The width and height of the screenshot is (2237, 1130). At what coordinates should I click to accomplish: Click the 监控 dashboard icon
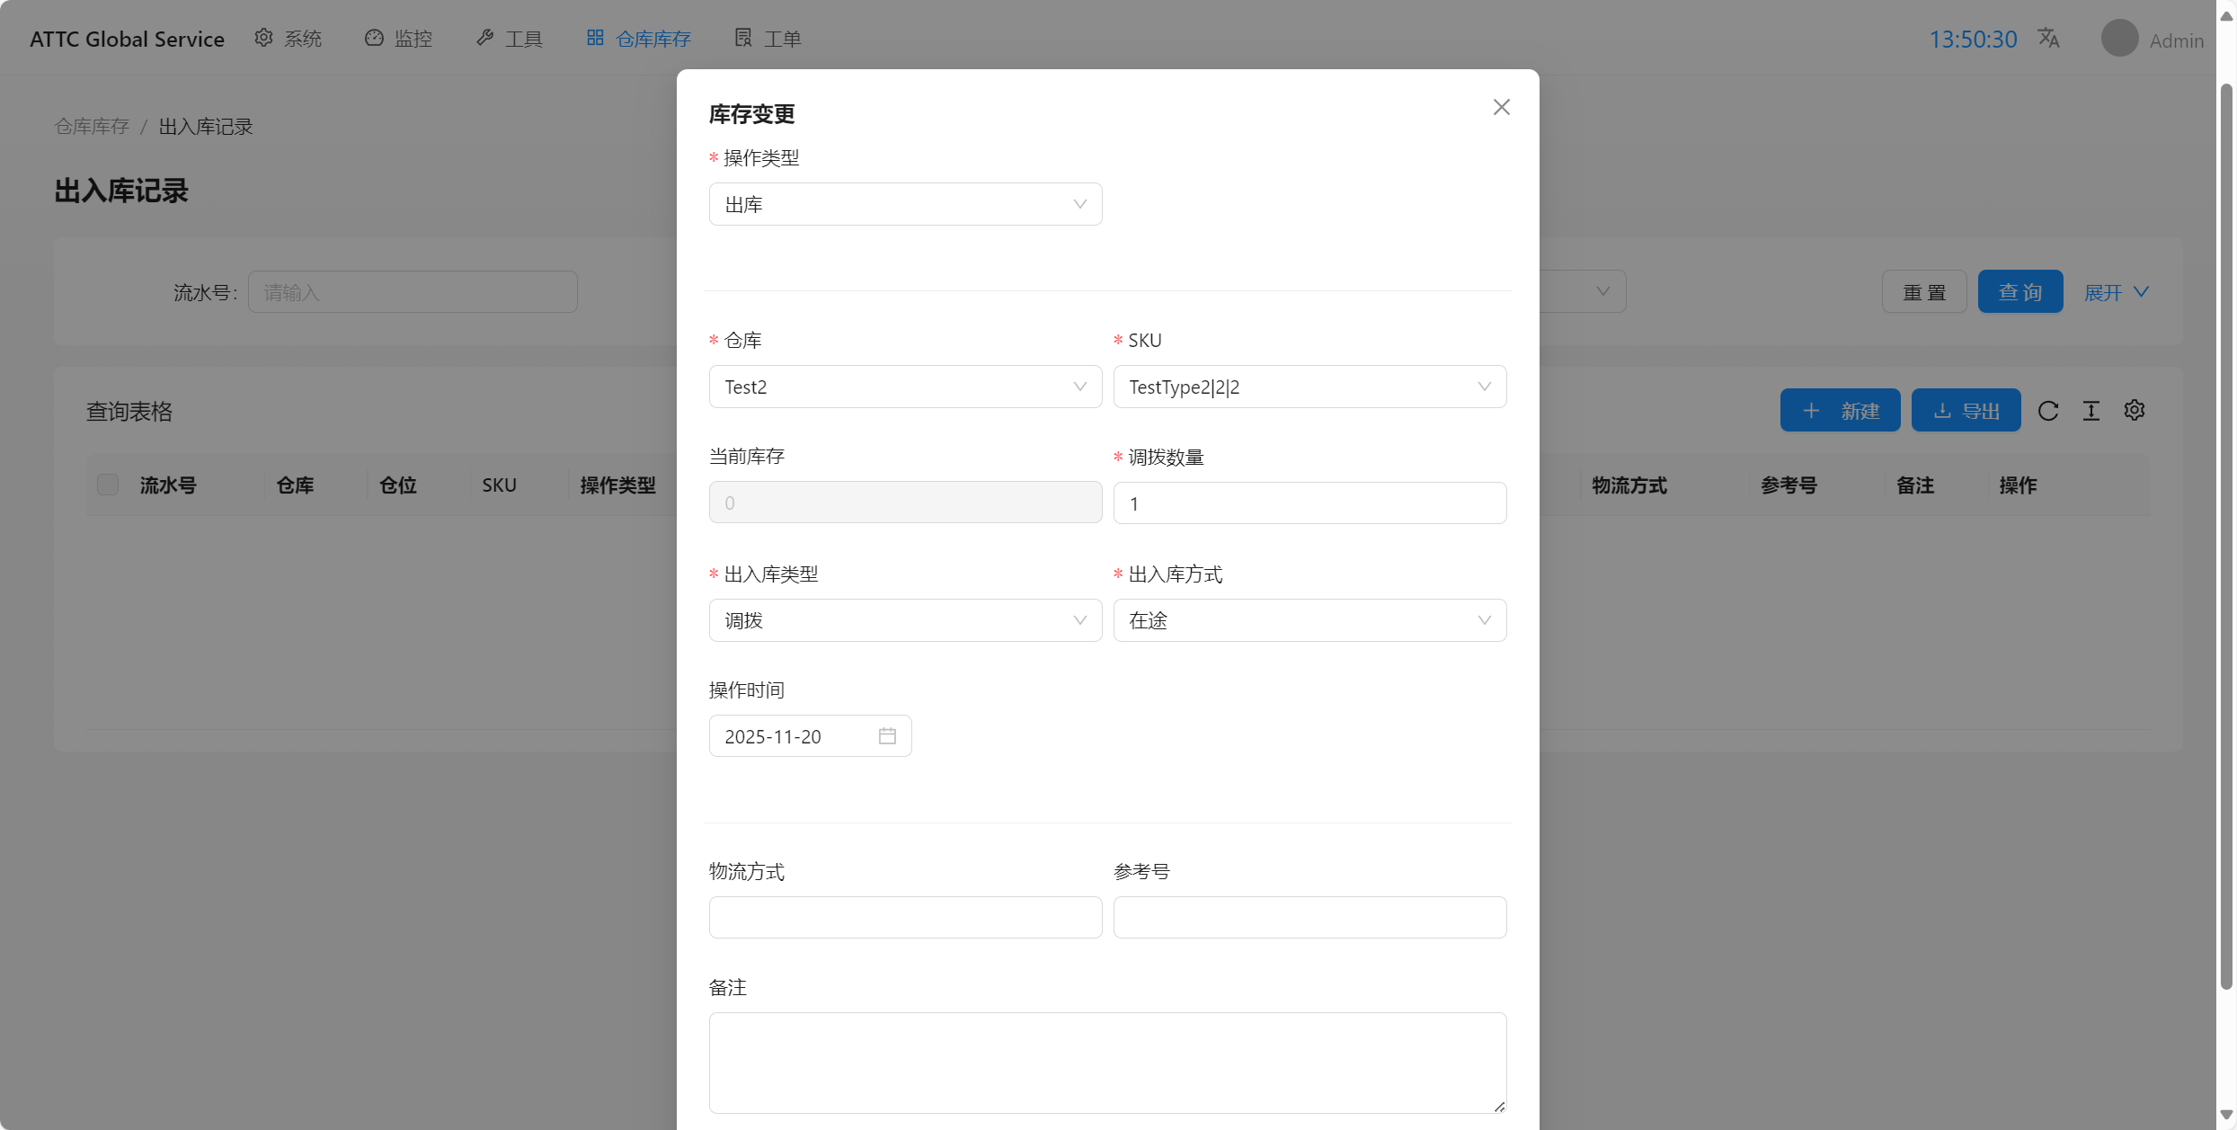pyautogui.click(x=374, y=38)
